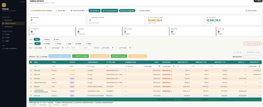Click the À payer card icon in sidebar
This screenshot has height=107, width=263.
click(x=3, y=38)
